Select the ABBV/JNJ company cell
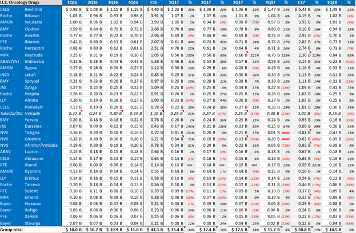The image size is (356, 233). pos(12,63)
